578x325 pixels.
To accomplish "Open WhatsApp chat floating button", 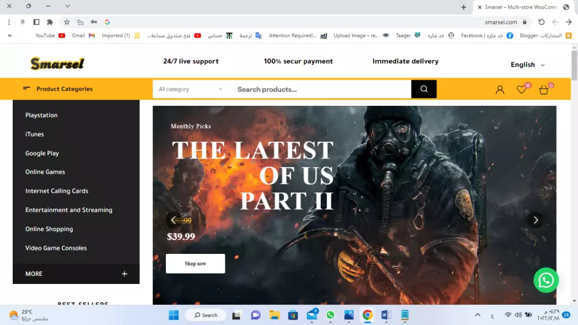I will tap(546, 280).
